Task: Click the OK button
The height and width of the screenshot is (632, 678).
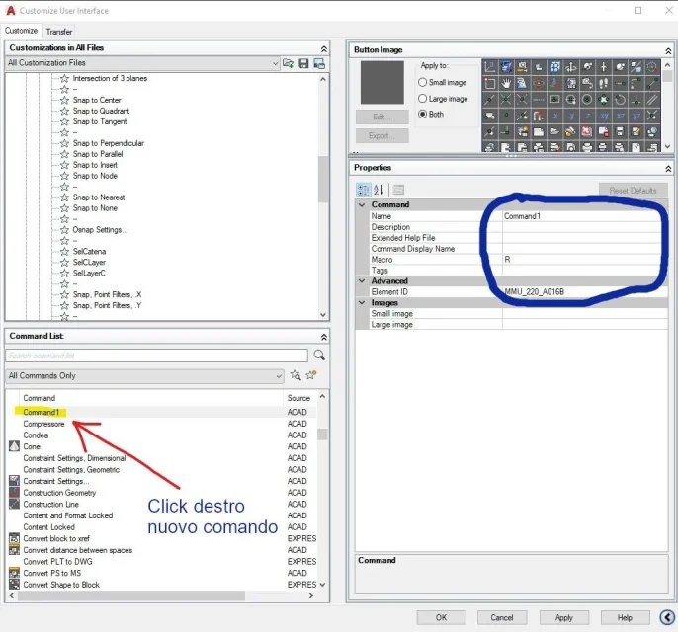Action: (x=441, y=617)
